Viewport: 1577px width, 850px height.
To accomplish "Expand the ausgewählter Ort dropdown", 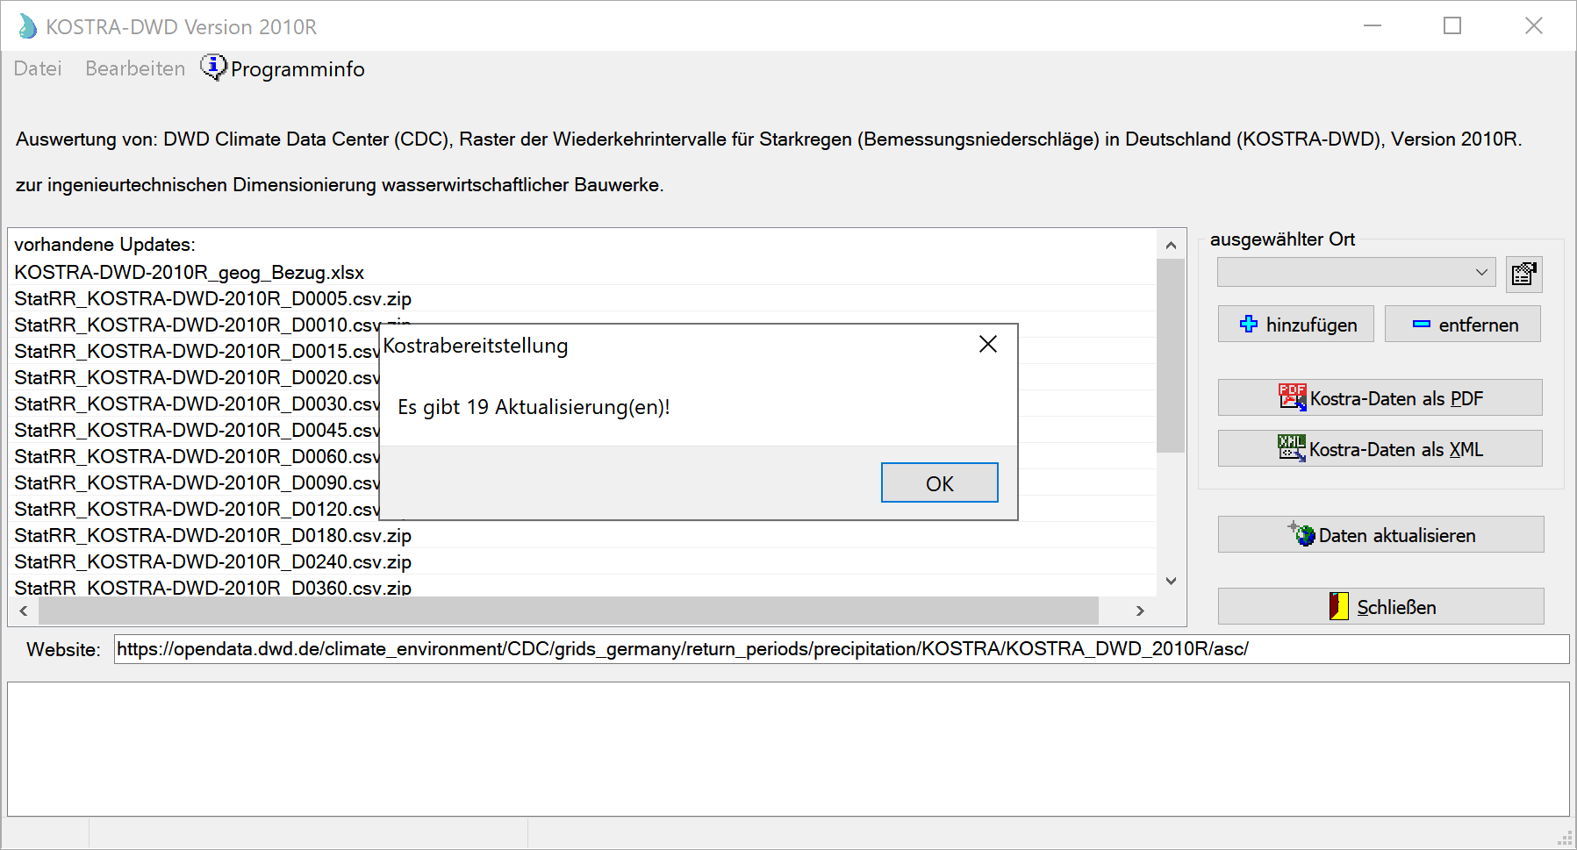I will coord(1481,272).
